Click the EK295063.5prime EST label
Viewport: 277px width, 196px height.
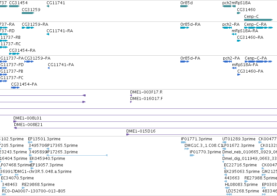[x=242, y=172]
